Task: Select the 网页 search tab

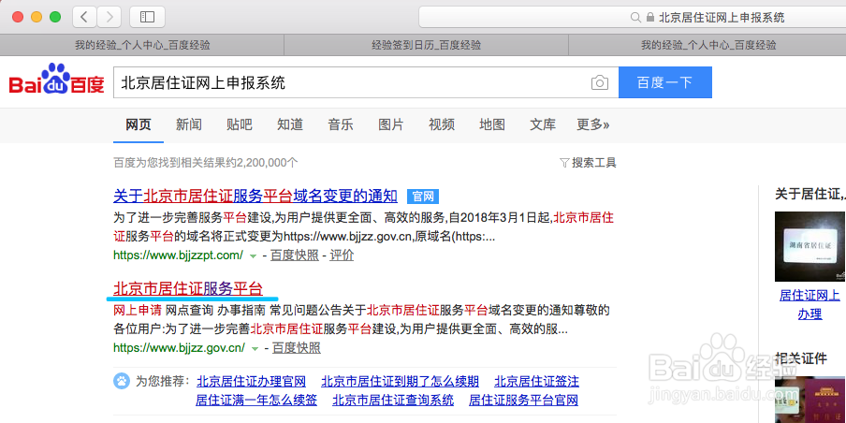Action: pos(139,125)
